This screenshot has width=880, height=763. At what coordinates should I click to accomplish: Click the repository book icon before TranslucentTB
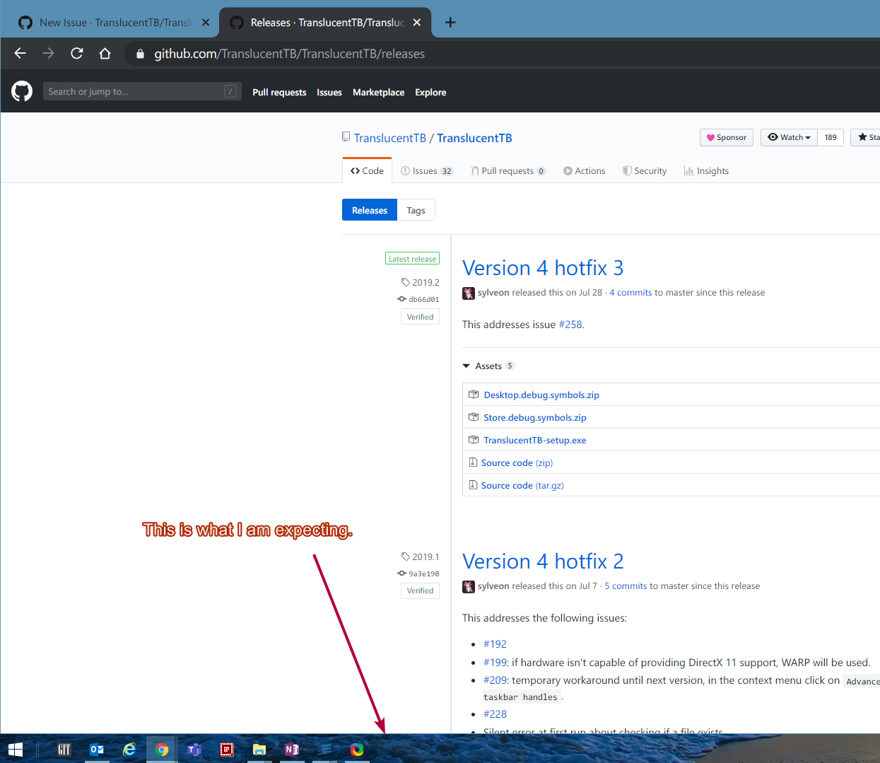tap(346, 136)
